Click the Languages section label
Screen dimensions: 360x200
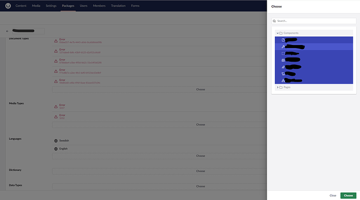click(x=15, y=139)
